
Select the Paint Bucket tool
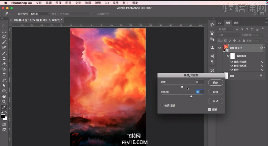[x=4, y=69]
